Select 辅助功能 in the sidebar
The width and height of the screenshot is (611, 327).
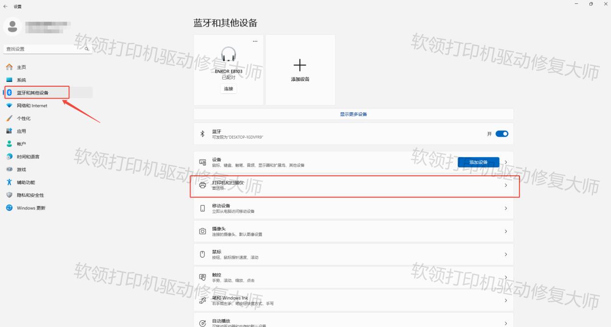24,182
